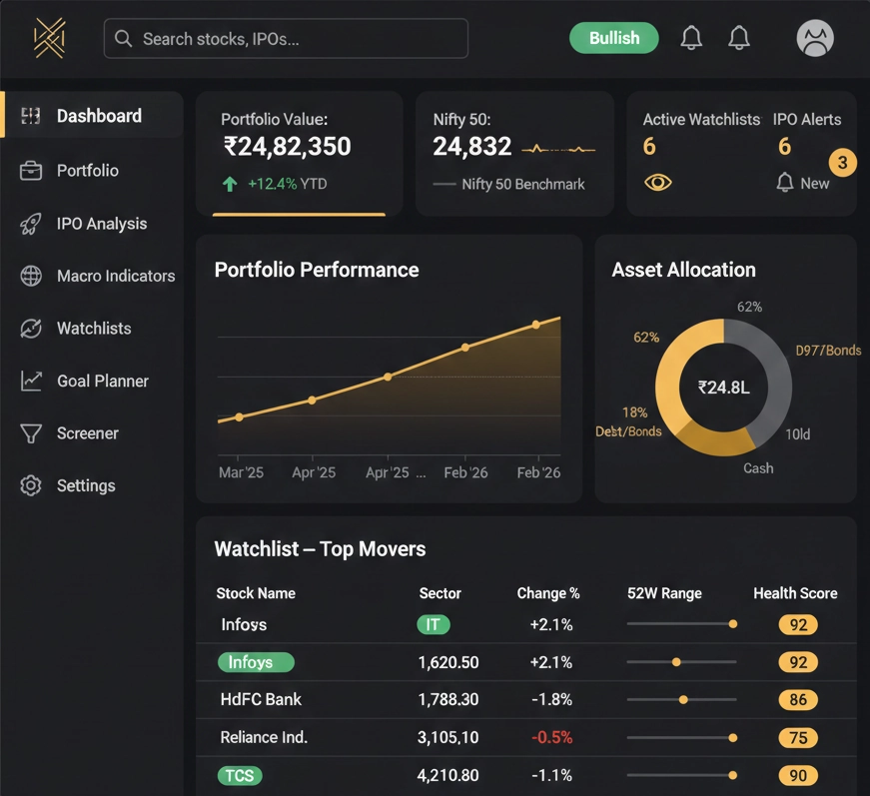Adjust the 52W Range slider for Infosys
870x796 pixels.
732,623
